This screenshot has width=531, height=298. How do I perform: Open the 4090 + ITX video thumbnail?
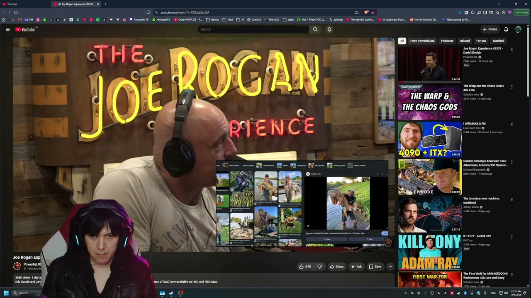click(429, 139)
